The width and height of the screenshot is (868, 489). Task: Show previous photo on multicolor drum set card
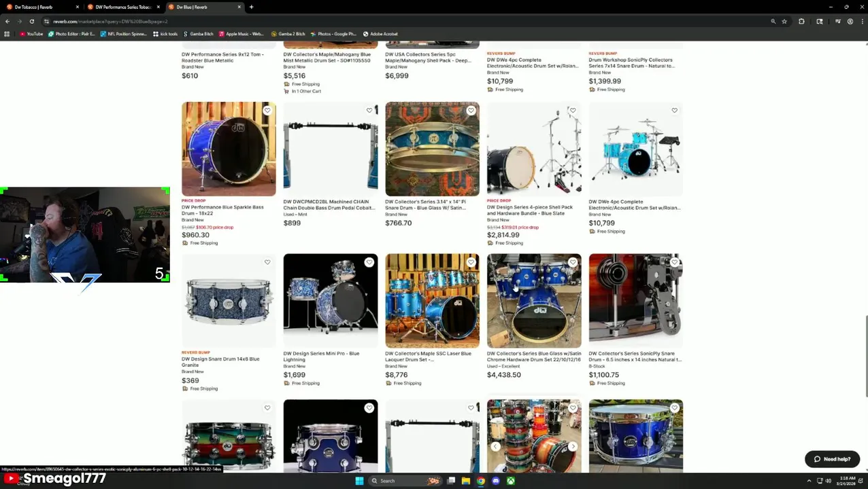495,446
